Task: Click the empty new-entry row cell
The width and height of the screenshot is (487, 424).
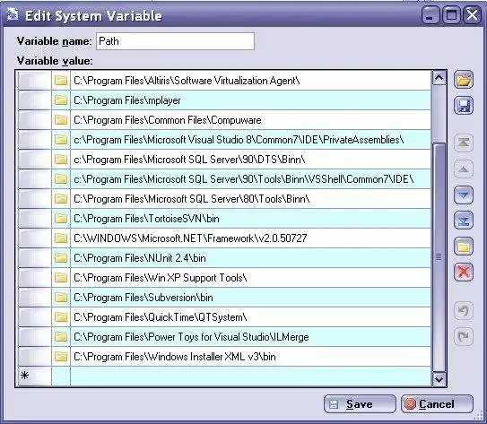Action: pos(250,376)
